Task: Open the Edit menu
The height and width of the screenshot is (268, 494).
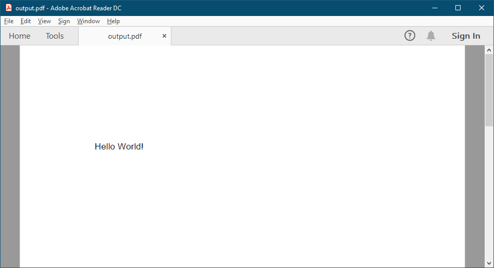Action: [x=26, y=21]
